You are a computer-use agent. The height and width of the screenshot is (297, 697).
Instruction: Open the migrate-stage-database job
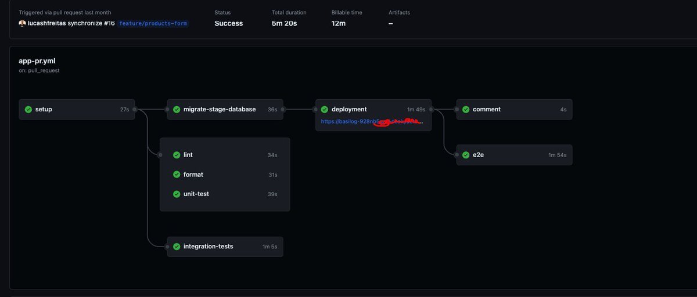[x=220, y=109]
